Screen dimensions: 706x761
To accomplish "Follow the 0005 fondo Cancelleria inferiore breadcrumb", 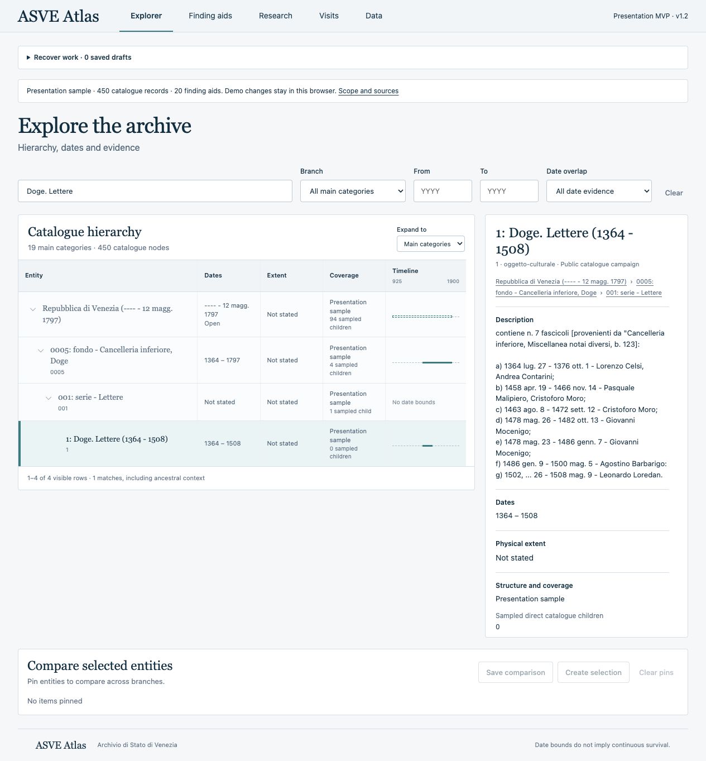I will click(546, 293).
